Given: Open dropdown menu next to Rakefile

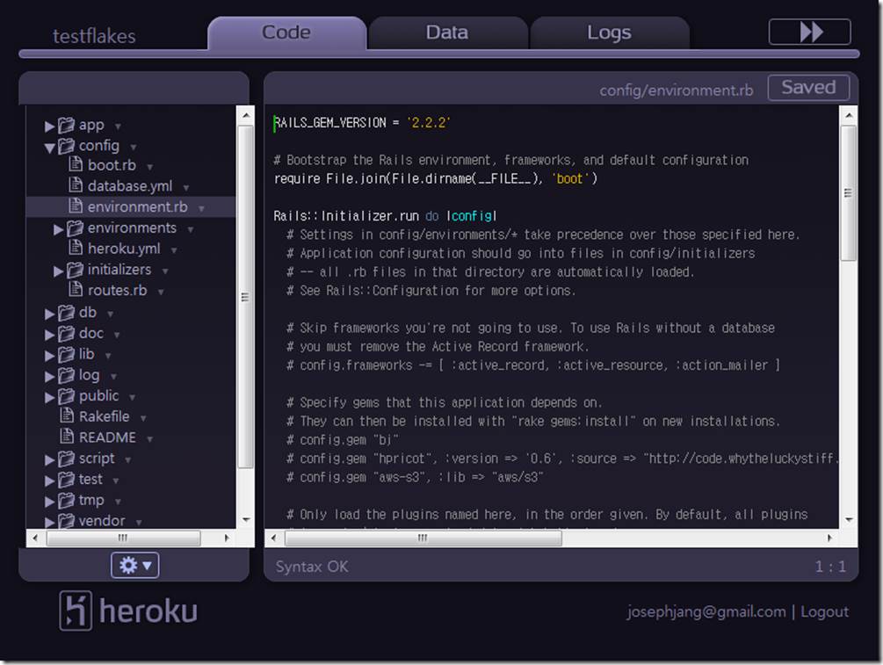Looking at the screenshot, I should click(143, 418).
